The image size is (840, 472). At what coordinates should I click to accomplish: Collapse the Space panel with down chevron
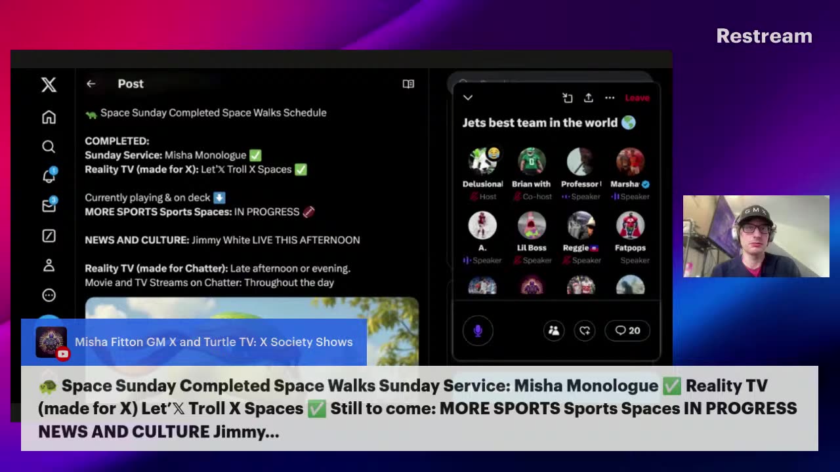click(x=468, y=98)
